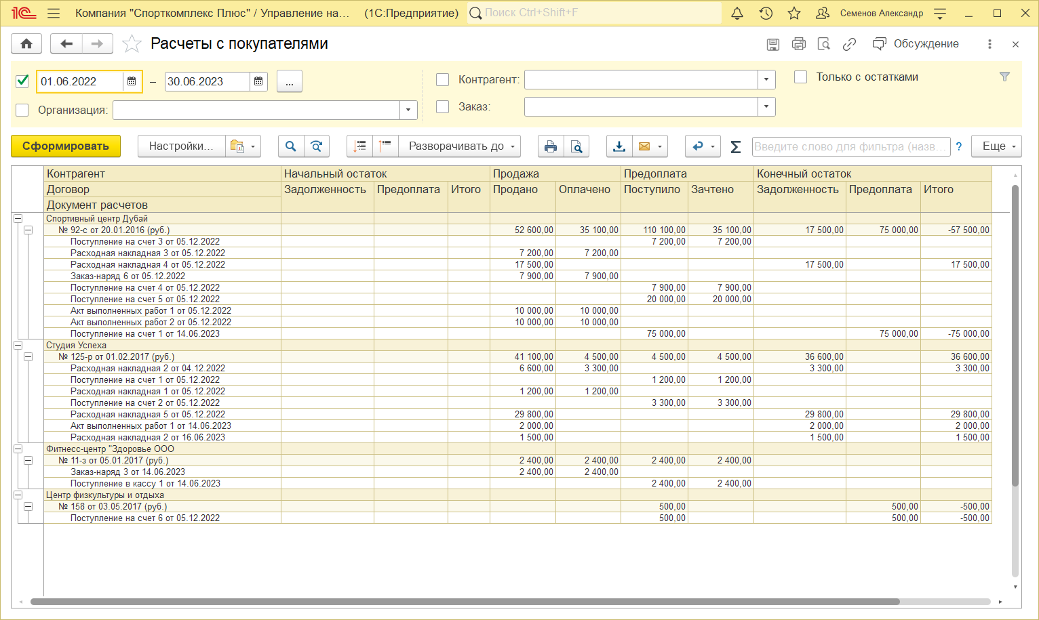This screenshot has height=620, width=1039.
Task: Click the global search field
Action: pyautogui.click(x=594, y=13)
